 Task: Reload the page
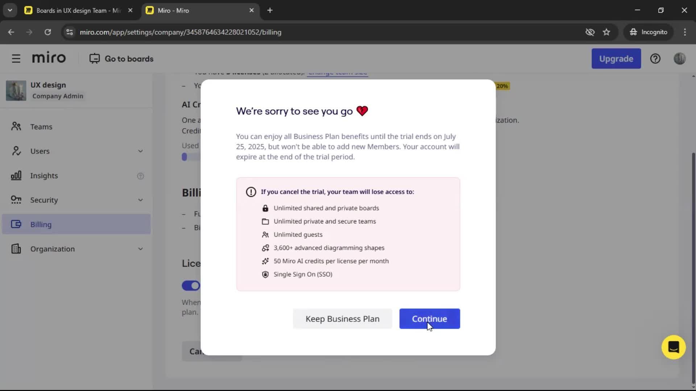47,32
